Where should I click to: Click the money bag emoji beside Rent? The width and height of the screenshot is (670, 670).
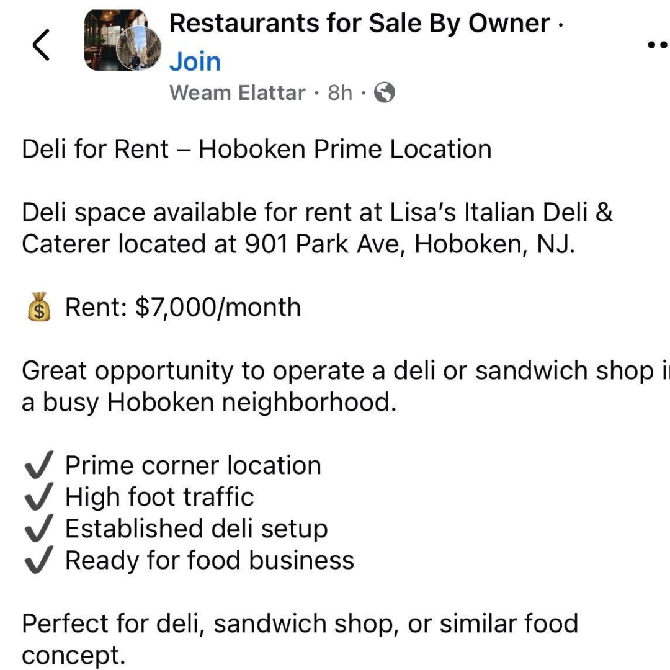point(38,306)
